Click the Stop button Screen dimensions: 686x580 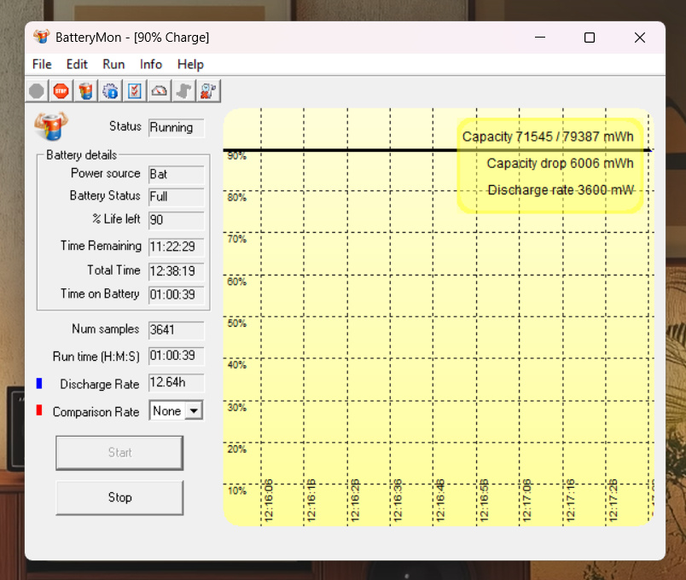point(119,497)
